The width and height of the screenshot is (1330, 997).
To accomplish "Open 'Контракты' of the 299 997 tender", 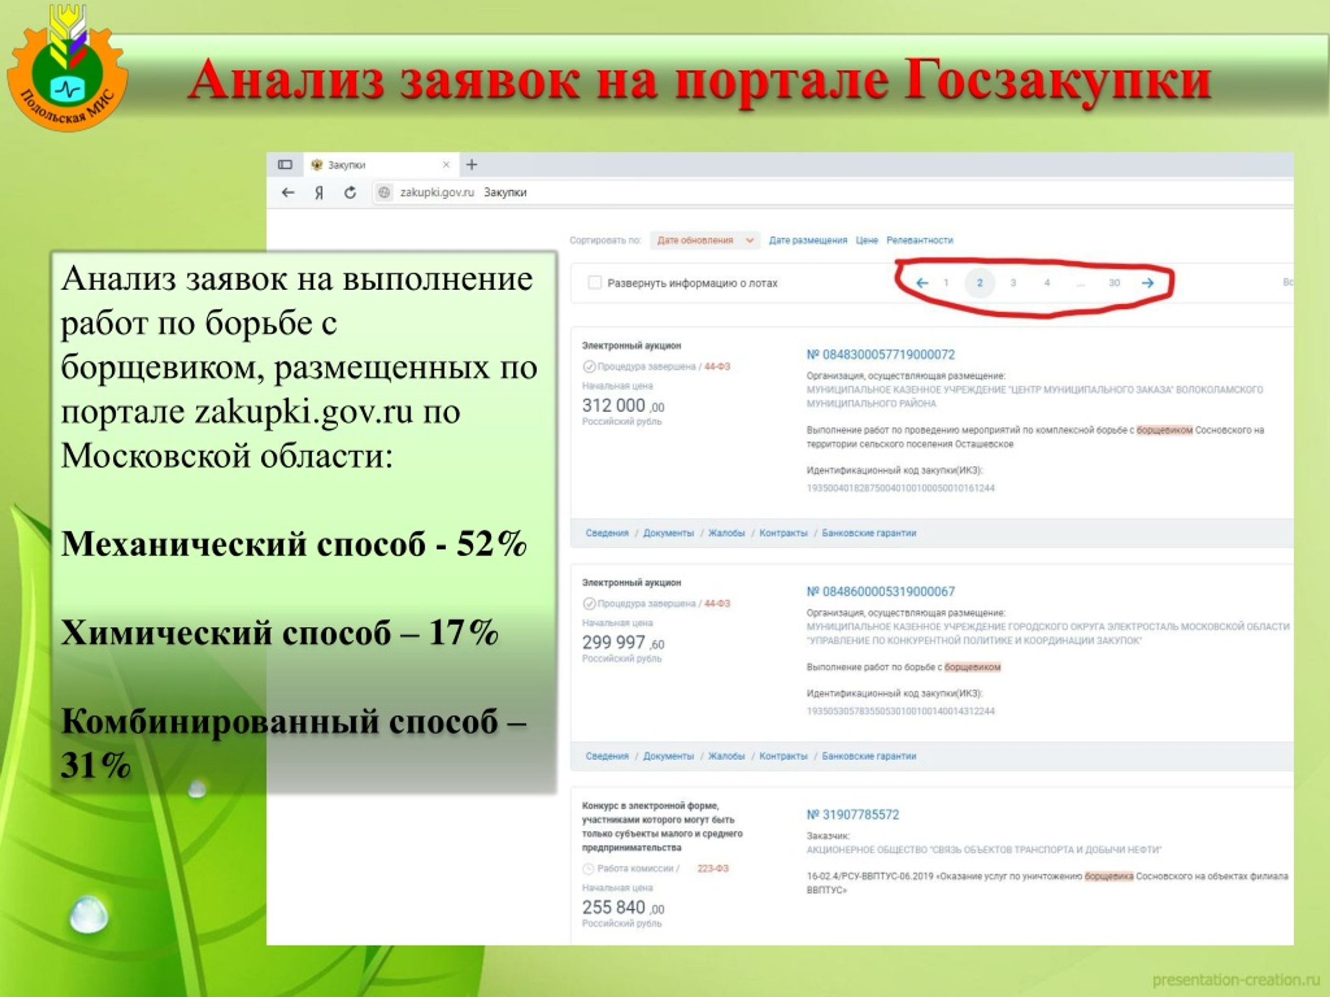I will pyautogui.click(x=783, y=756).
